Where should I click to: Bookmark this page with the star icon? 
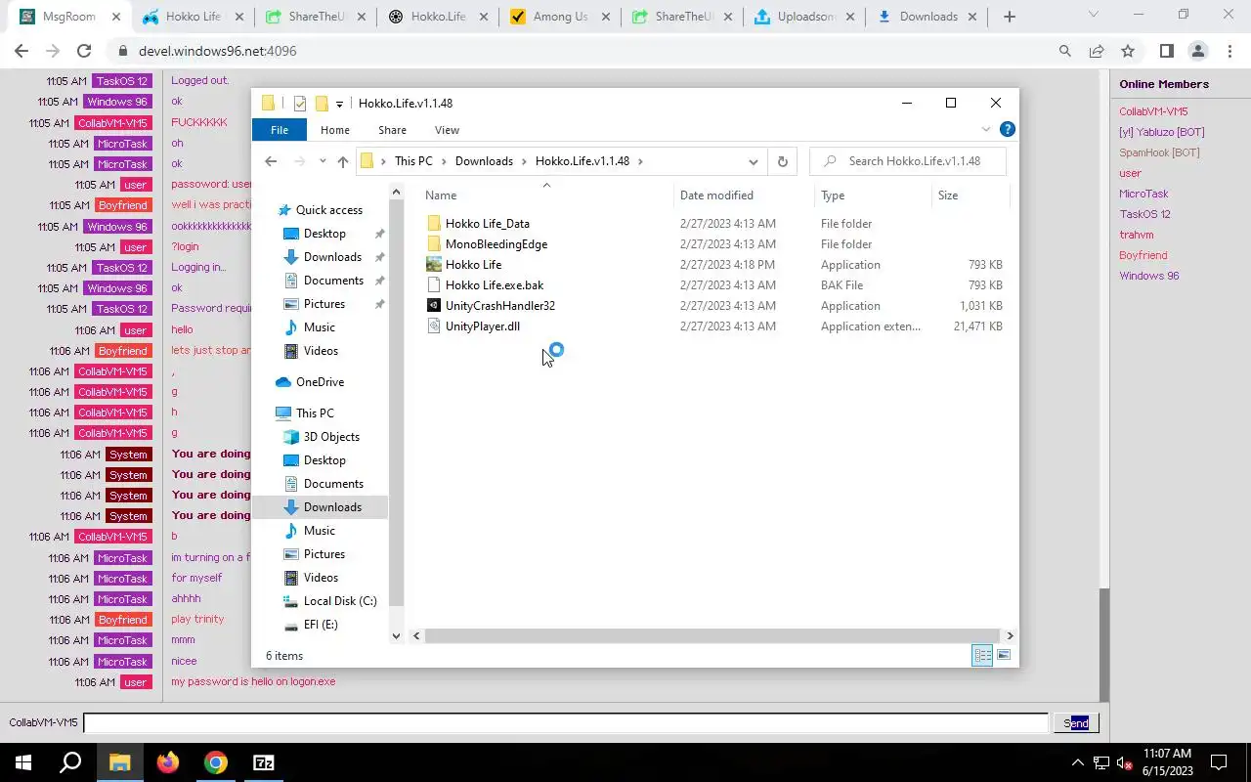pyautogui.click(x=1128, y=51)
